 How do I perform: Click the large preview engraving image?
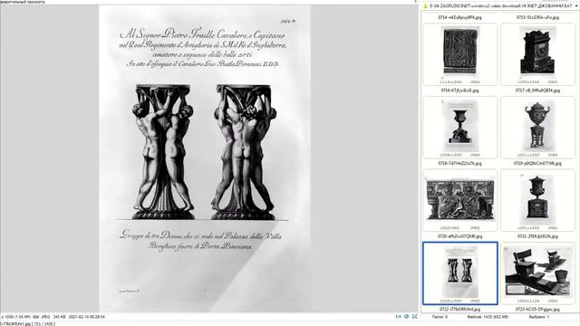tap(205, 159)
